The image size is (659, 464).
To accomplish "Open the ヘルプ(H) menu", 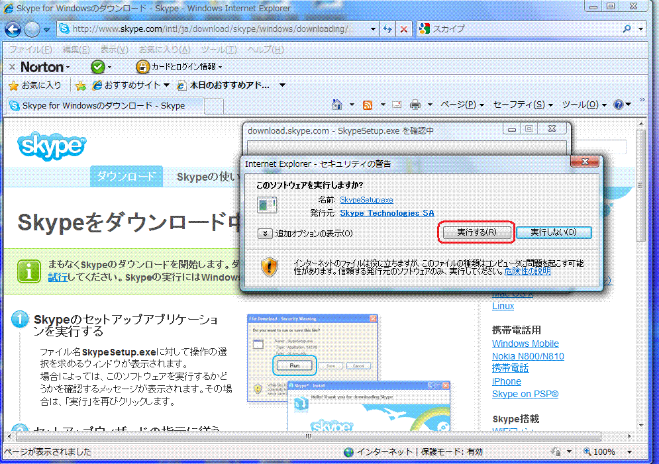I will click(266, 50).
